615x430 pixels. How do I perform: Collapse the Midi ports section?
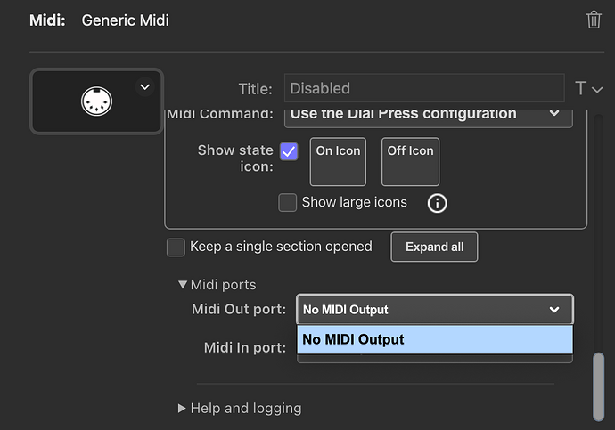coord(184,285)
